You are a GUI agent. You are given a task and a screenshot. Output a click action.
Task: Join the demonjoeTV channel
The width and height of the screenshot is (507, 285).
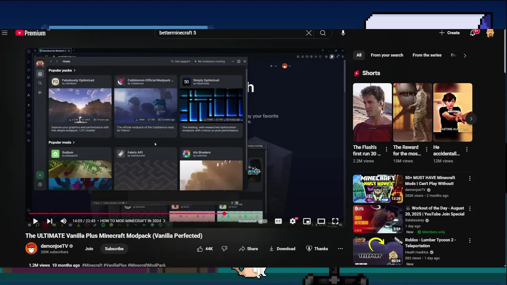point(89,249)
